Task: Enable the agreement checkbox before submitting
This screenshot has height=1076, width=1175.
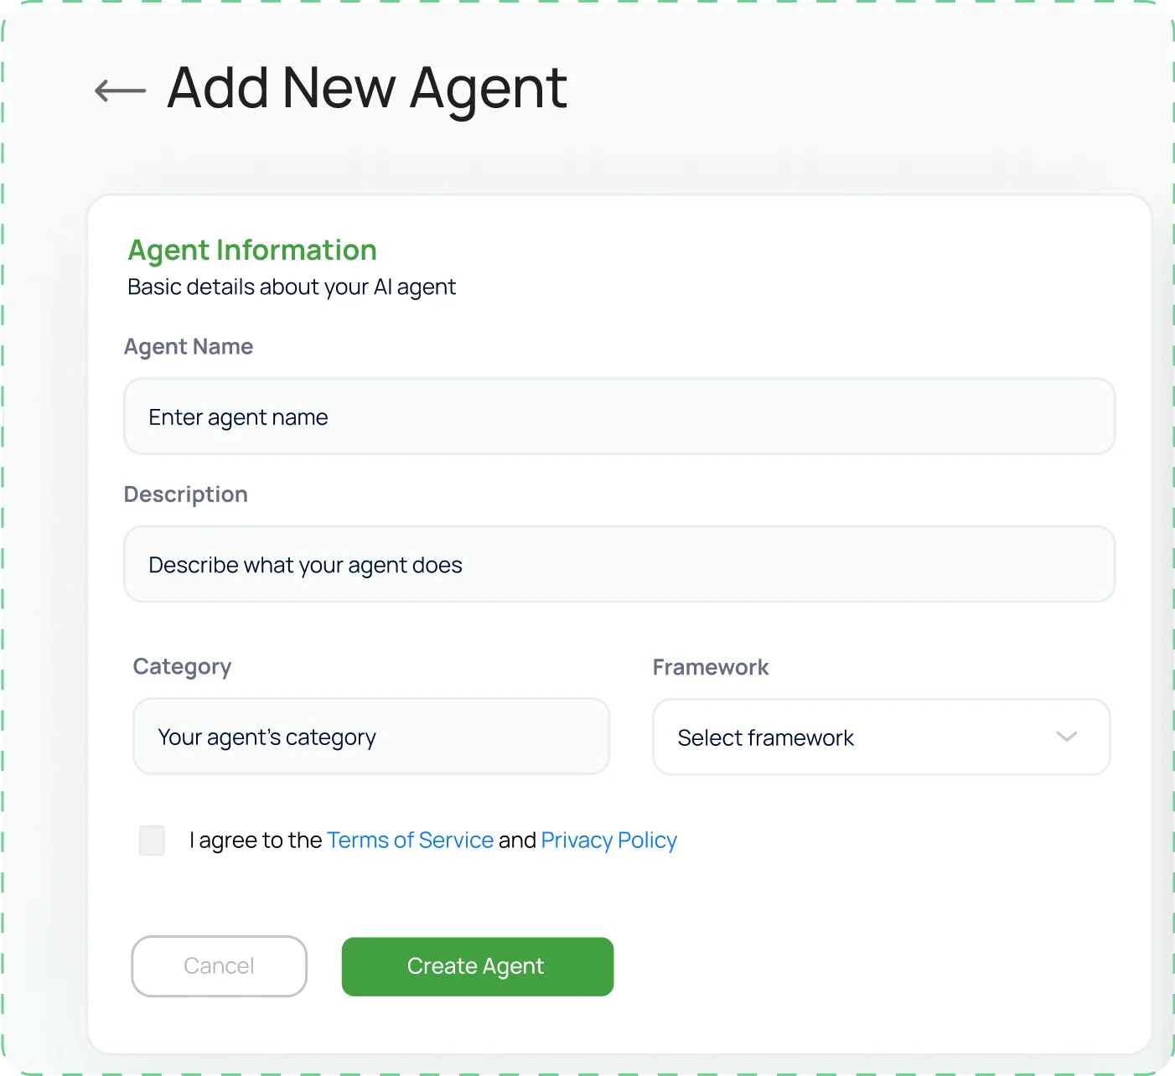Action: click(152, 840)
